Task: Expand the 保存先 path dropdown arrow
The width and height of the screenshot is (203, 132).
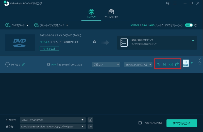Action: click(82, 126)
